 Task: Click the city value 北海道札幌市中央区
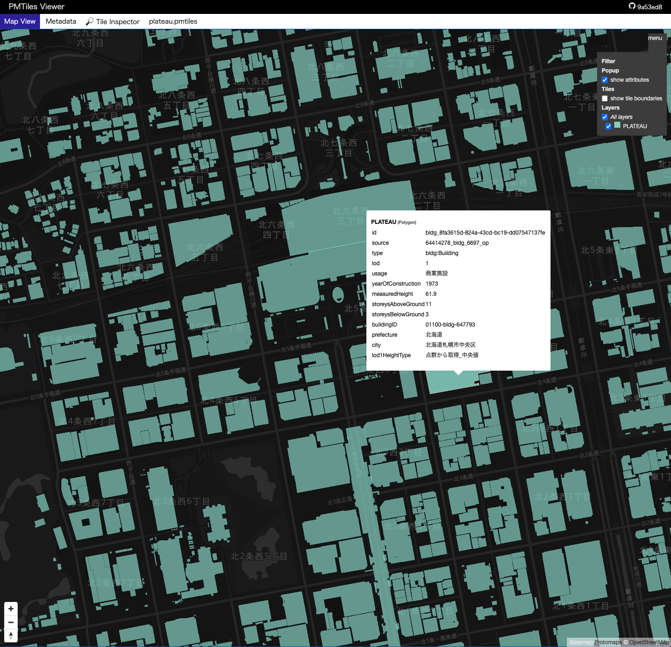click(451, 345)
